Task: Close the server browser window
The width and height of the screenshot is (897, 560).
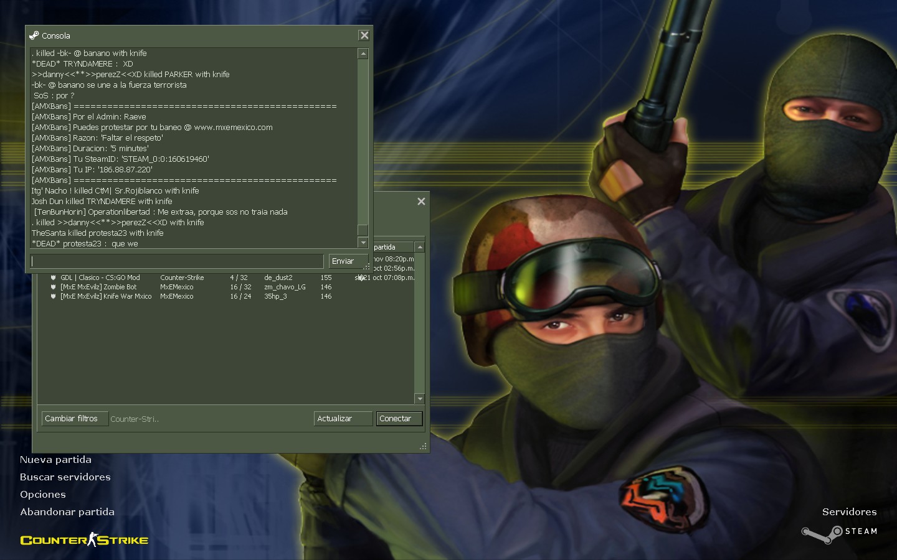Action: 421,201
